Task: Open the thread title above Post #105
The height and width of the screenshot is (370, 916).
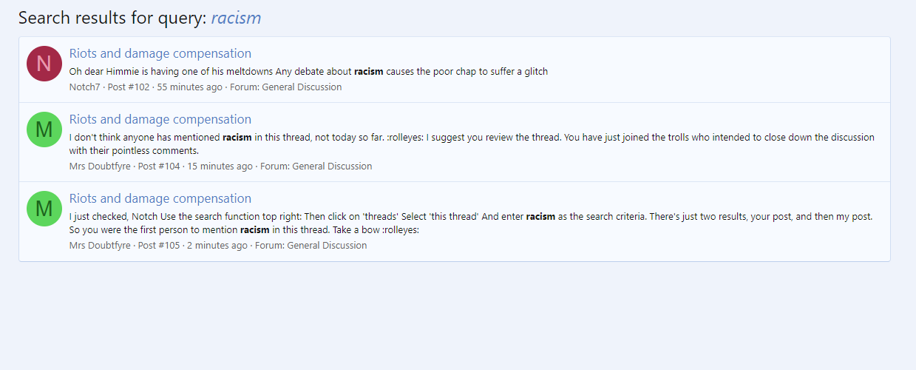Action: 160,198
